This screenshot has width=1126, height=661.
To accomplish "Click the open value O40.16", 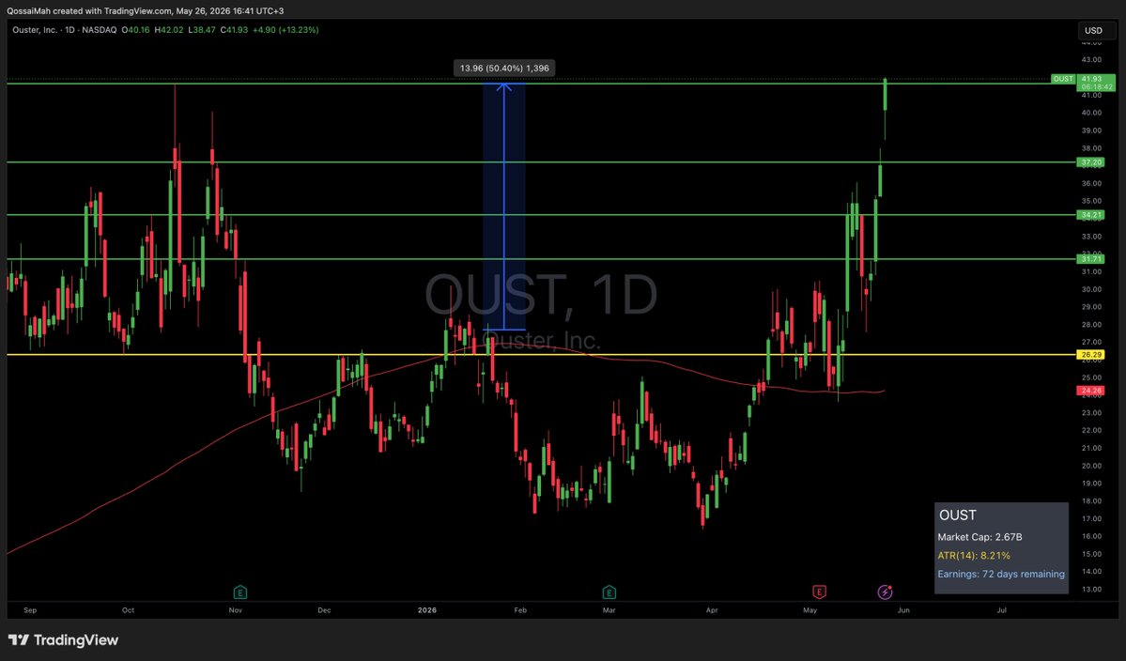I will pyautogui.click(x=136, y=30).
